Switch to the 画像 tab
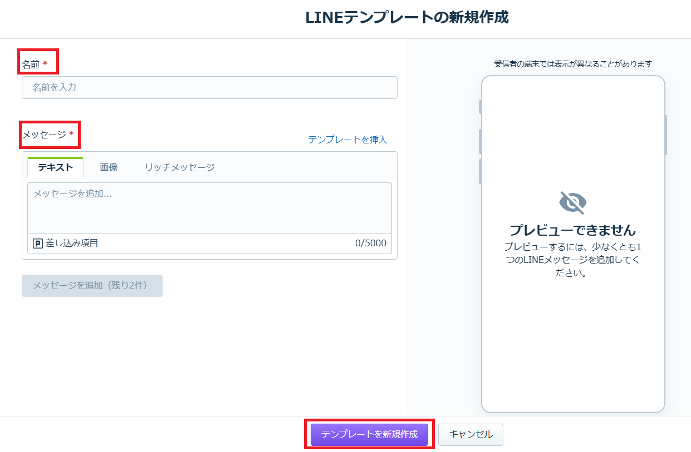Image resolution: width=691 pixels, height=452 pixels. click(x=109, y=167)
